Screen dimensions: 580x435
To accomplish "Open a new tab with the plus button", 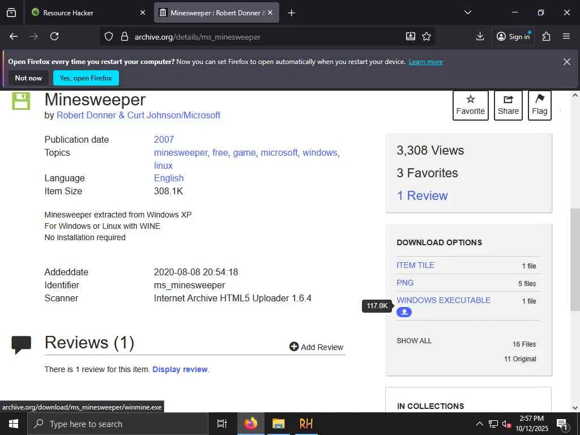I will point(291,13).
